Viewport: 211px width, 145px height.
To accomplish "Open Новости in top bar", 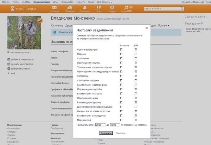I will (81, 2).
